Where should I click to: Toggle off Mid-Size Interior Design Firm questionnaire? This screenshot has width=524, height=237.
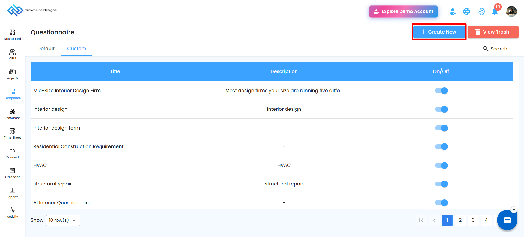click(x=441, y=91)
